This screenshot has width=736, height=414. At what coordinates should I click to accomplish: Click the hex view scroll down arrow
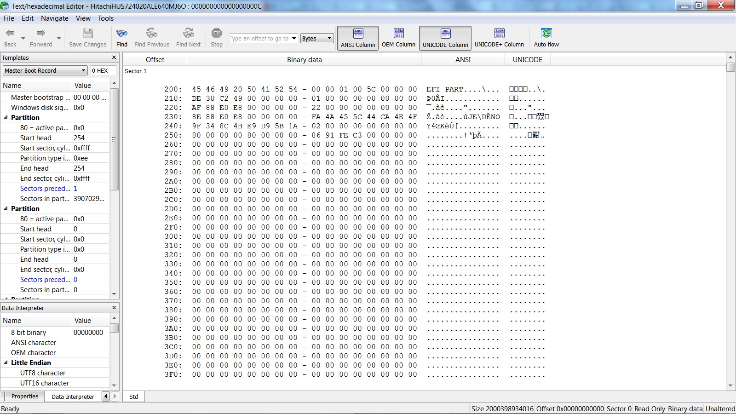[x=730, y=385]
